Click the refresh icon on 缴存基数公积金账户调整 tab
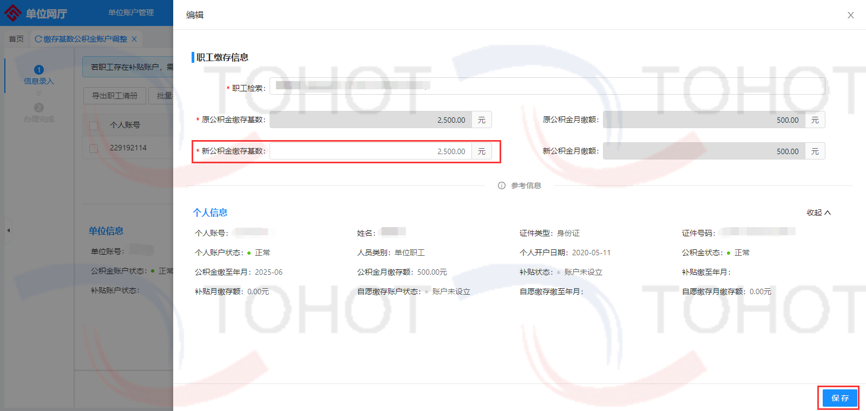Viewport: 866px width, 411px height. [x=38, y=39]
